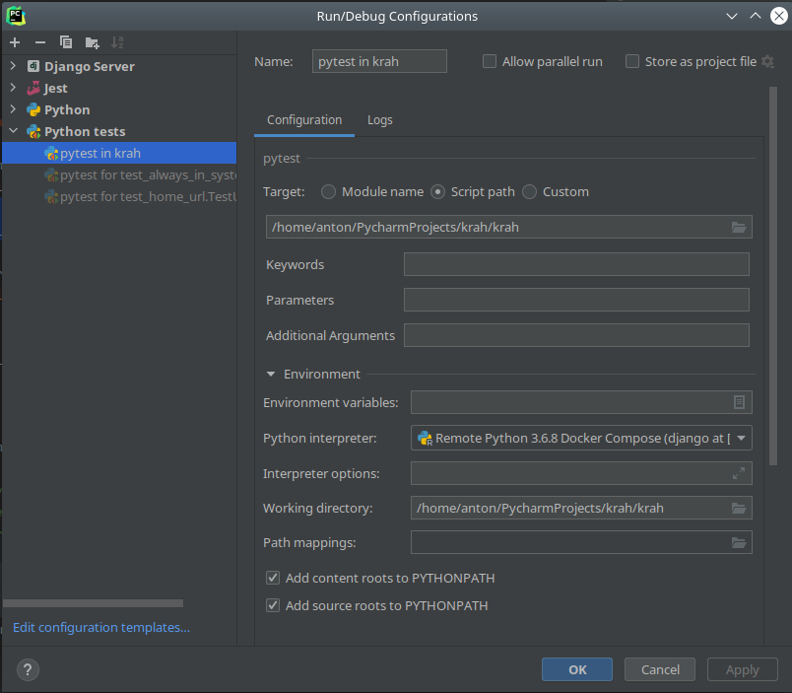Uncheck Add content roots to PYTHONPATH
Screen dimensions: 792x693
[273, 578]
